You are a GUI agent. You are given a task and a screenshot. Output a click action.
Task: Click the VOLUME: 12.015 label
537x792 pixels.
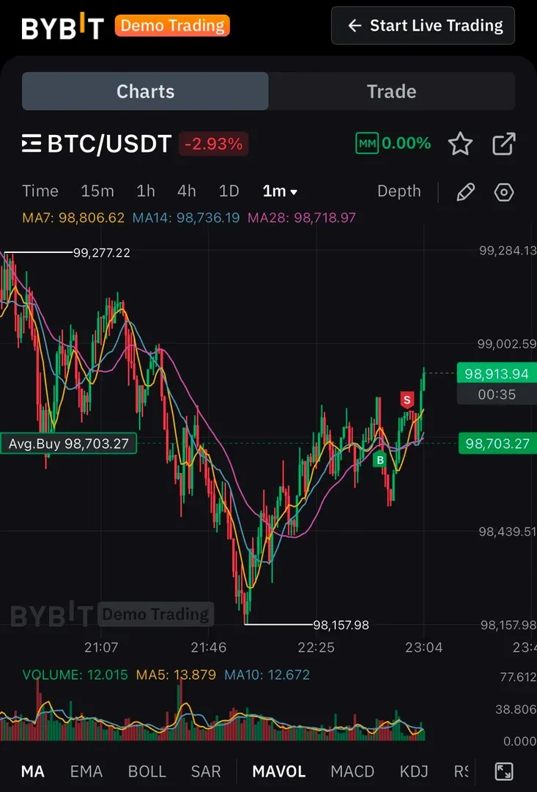point(75,675)
